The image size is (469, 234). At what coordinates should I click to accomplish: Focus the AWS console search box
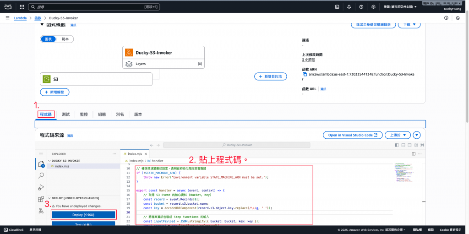click(94, 6)
